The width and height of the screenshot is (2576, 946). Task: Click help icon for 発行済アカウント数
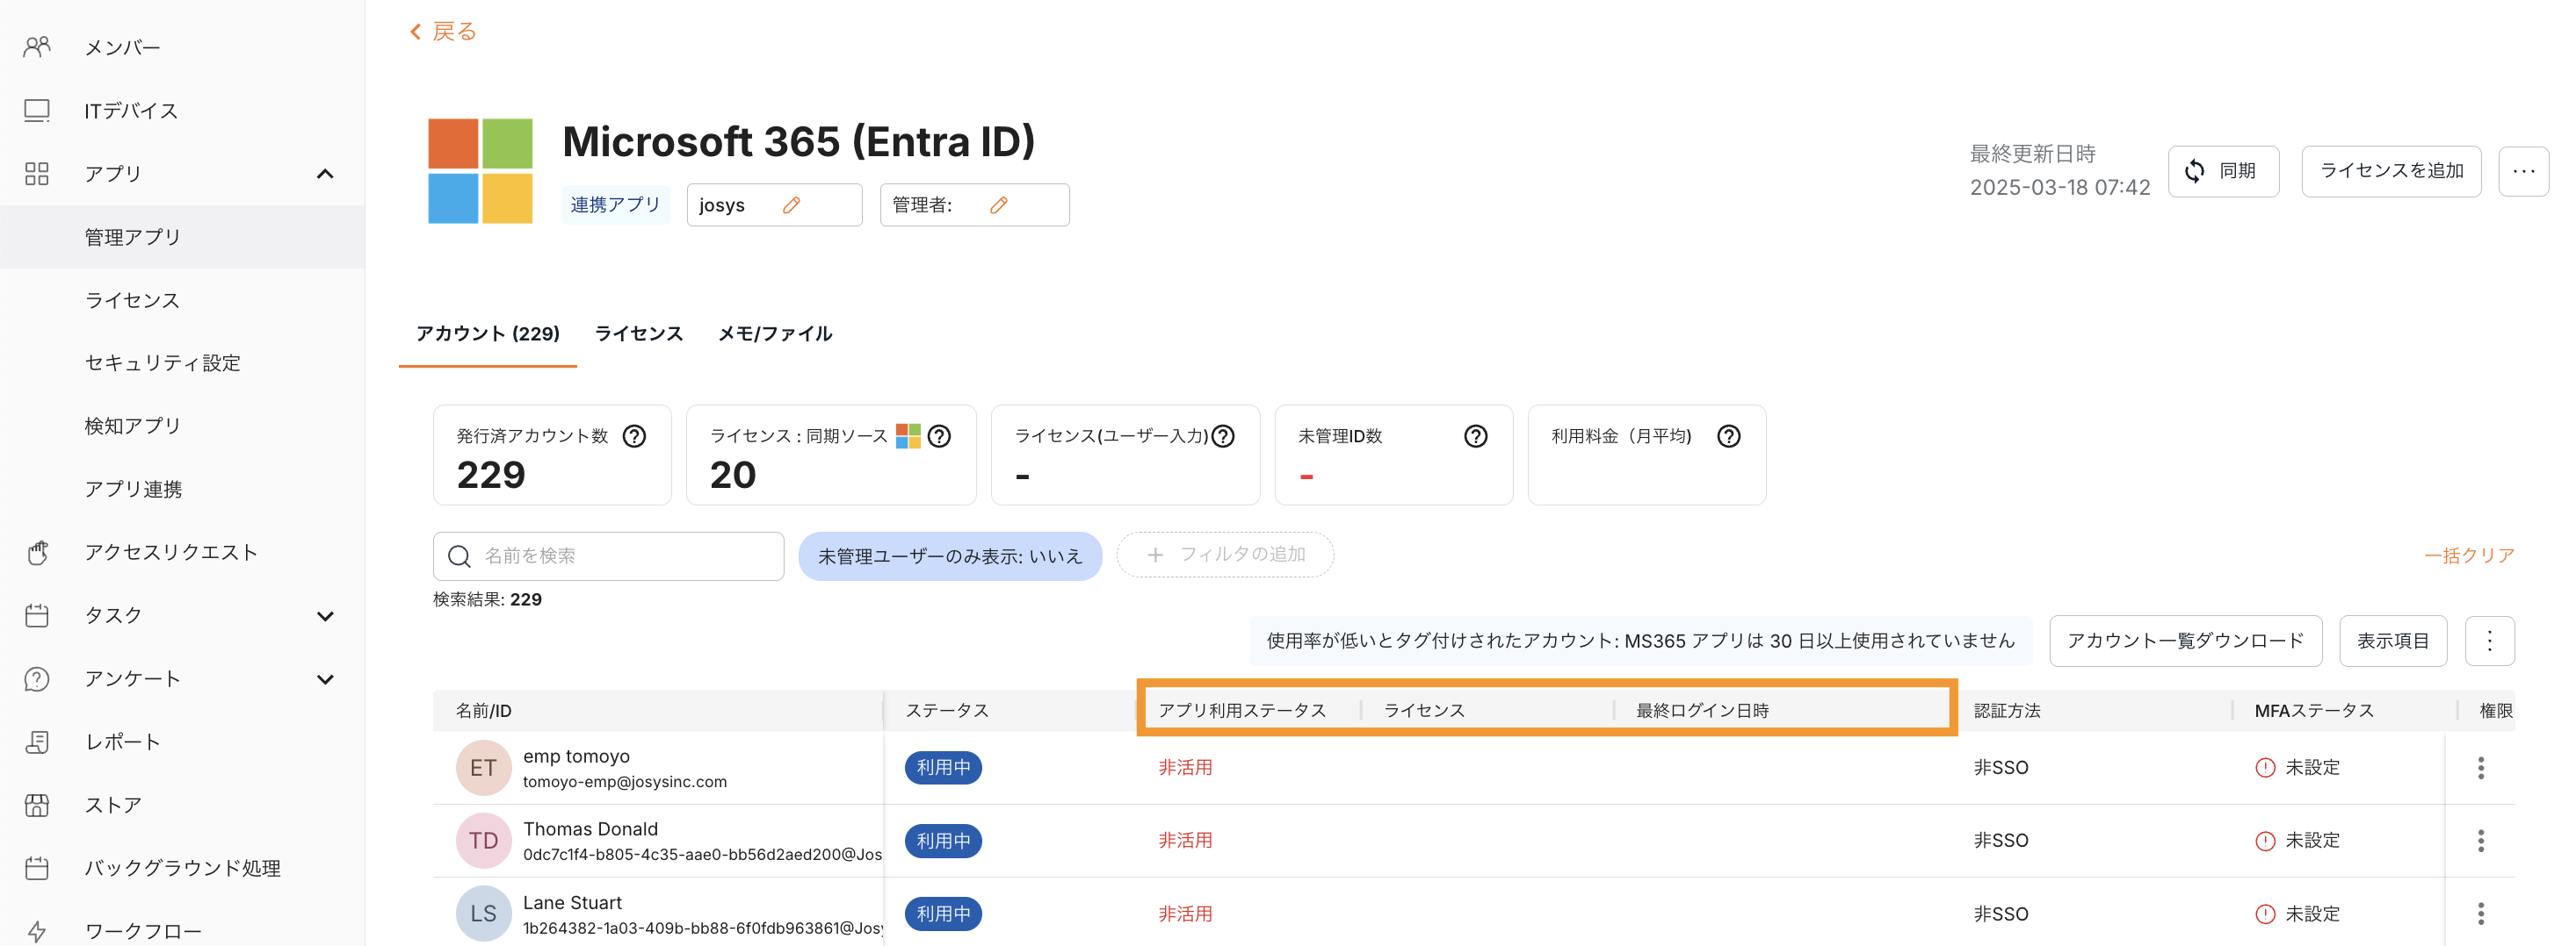pyautogui.click(x=634, y=436)
